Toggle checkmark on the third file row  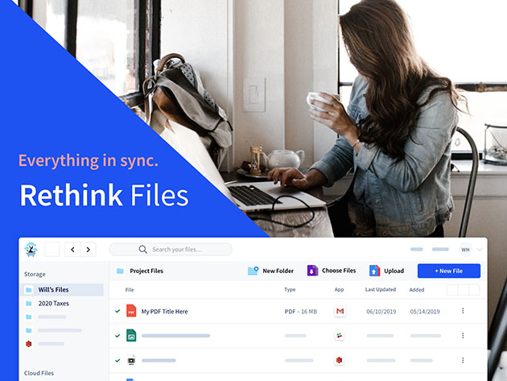click(117, 360)
